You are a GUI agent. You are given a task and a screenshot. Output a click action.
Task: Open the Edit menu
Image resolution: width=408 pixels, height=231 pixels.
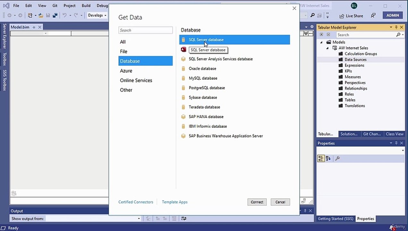point(29,5)
